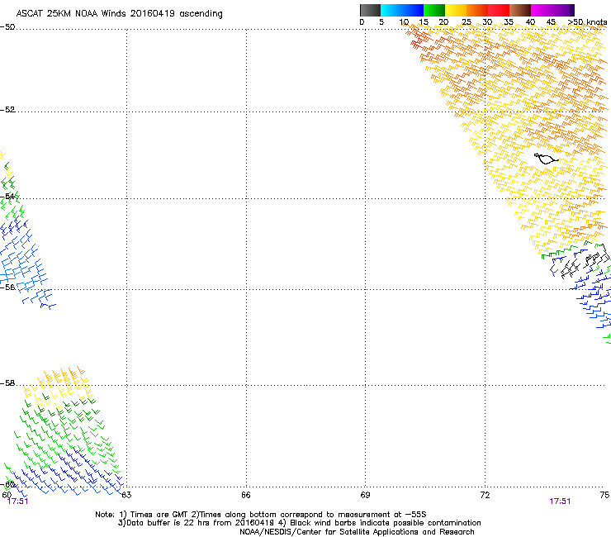Click the NOAA/NESDIS Center for Satellite Applications credit
Screen dimensions: 611x537
[357, 532]
